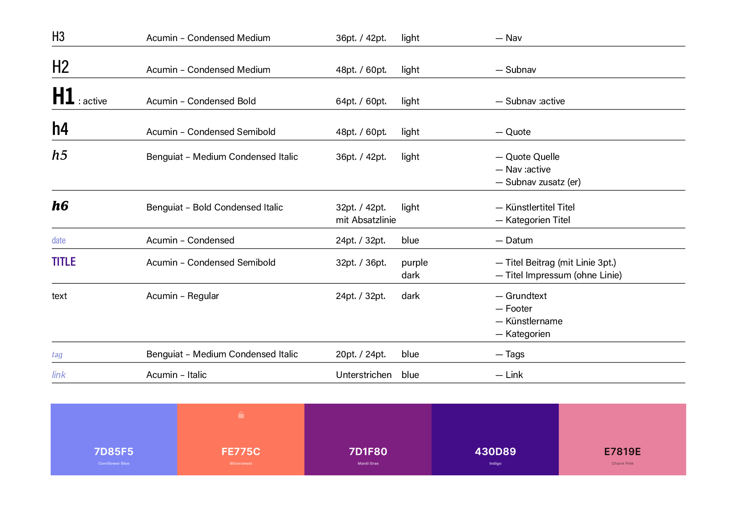The image size is (737, 506).
Task: Click the 'Unterstrichen' label in link row
Action: pos(364,375)
